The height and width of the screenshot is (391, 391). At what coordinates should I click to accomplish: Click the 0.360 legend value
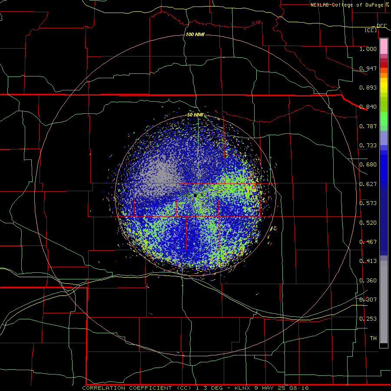click(x=368, y=281)
